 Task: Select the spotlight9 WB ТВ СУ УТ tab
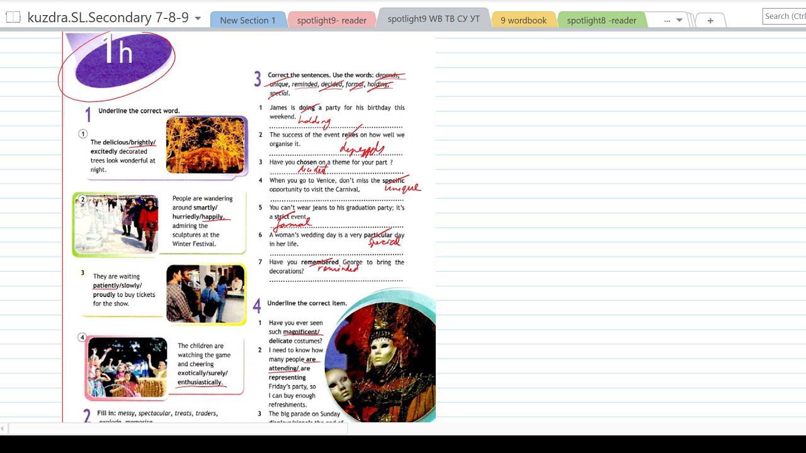click(x=433, y=19)
